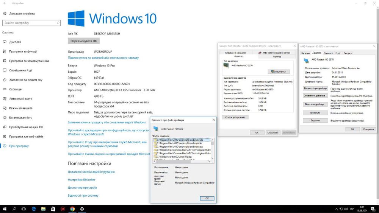
Task: Switch to Монітор tab
Action: (x=277, y=56)
